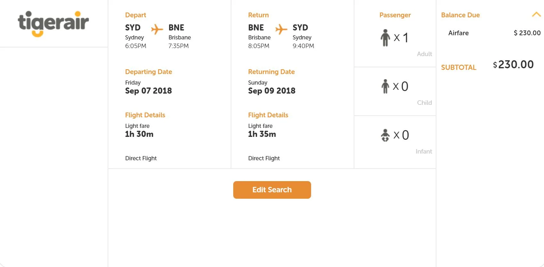Click the SUBTOTAL amount

513,65
